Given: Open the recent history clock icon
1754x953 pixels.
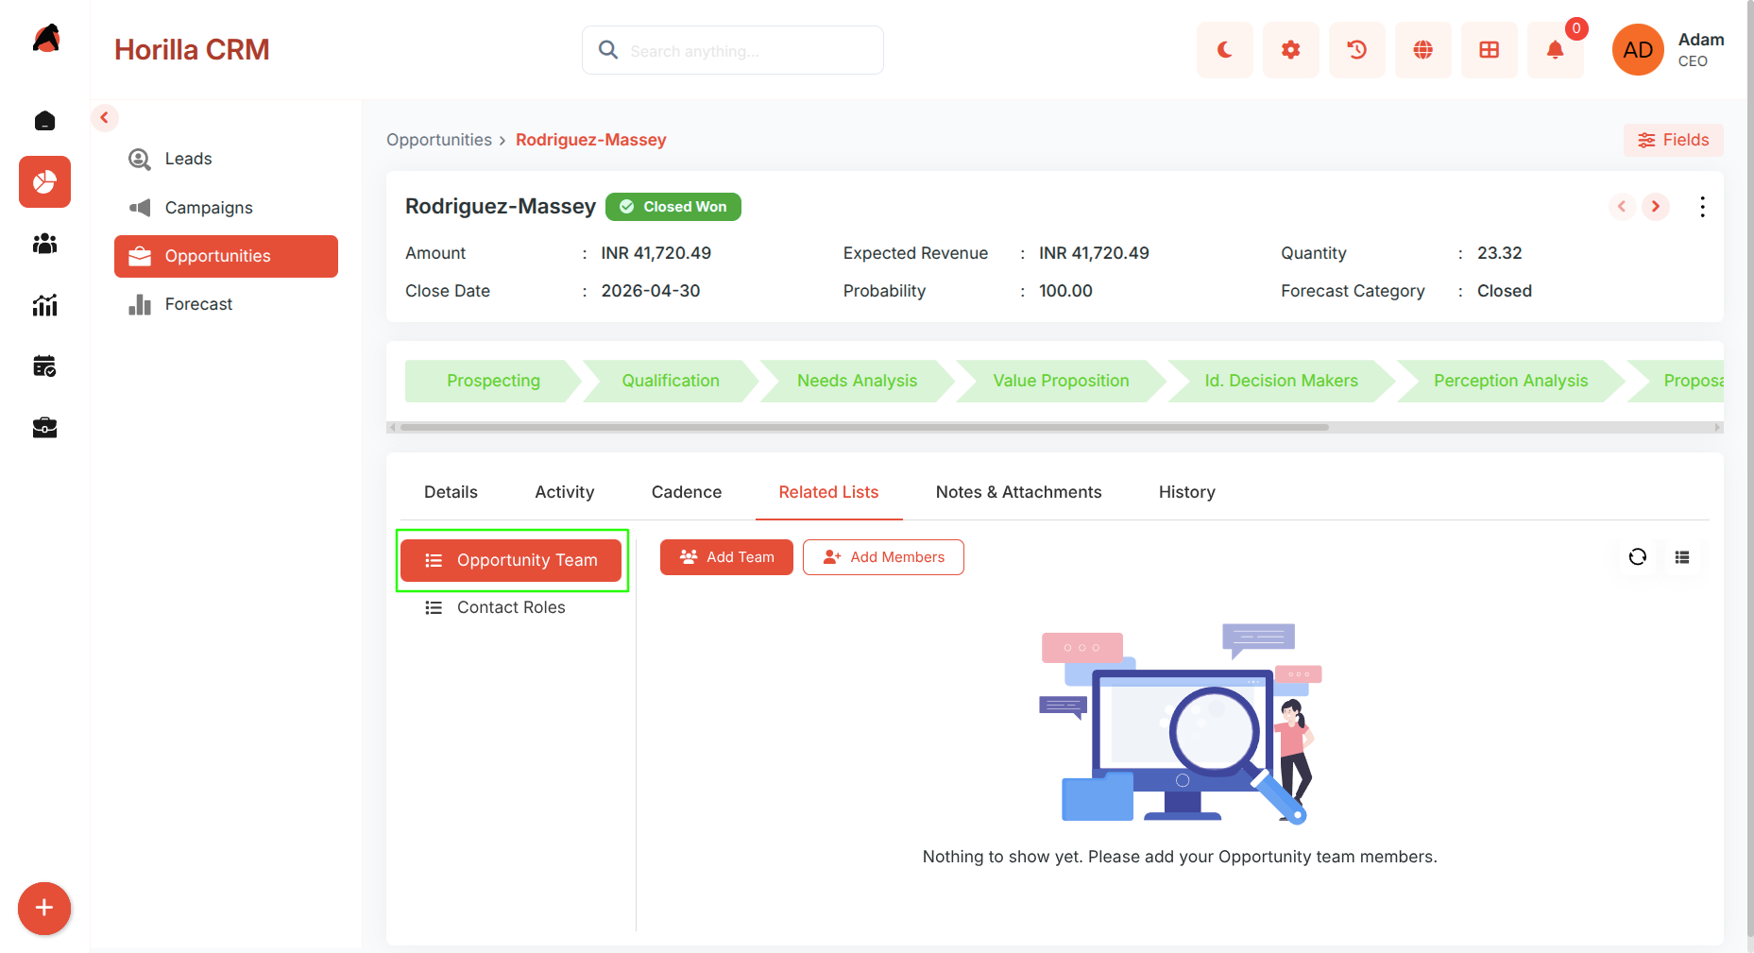Looking at the screenshot, I should click(x=1356, y=50).
